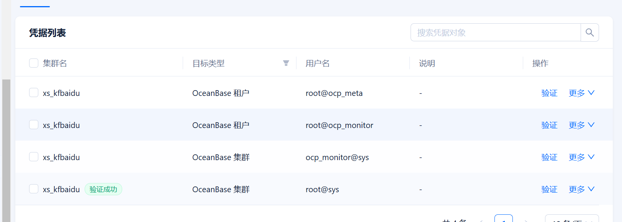The width and height of the screenshot is (622, 222).
Task: Click 验证 for root@ocp_meta credential
Action: pyautogui.click(x=549, y=93)
